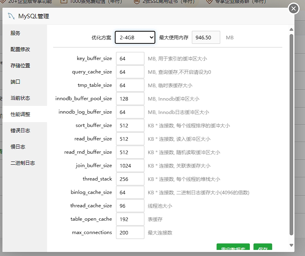Screen dimensions: 305x256
Task: Click the scrollbar down arrow
Action: (291, 245)
